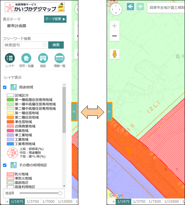Zoom in with the map plus button

[114, 26]
